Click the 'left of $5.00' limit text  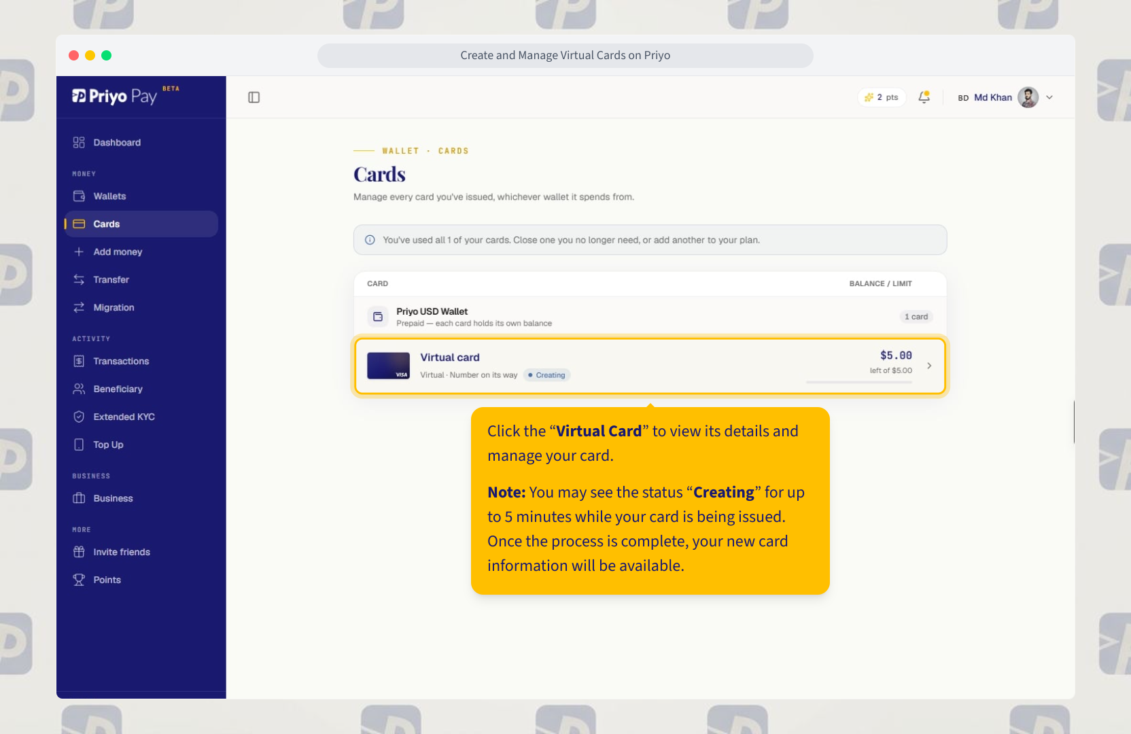click(x=891, y=370)
